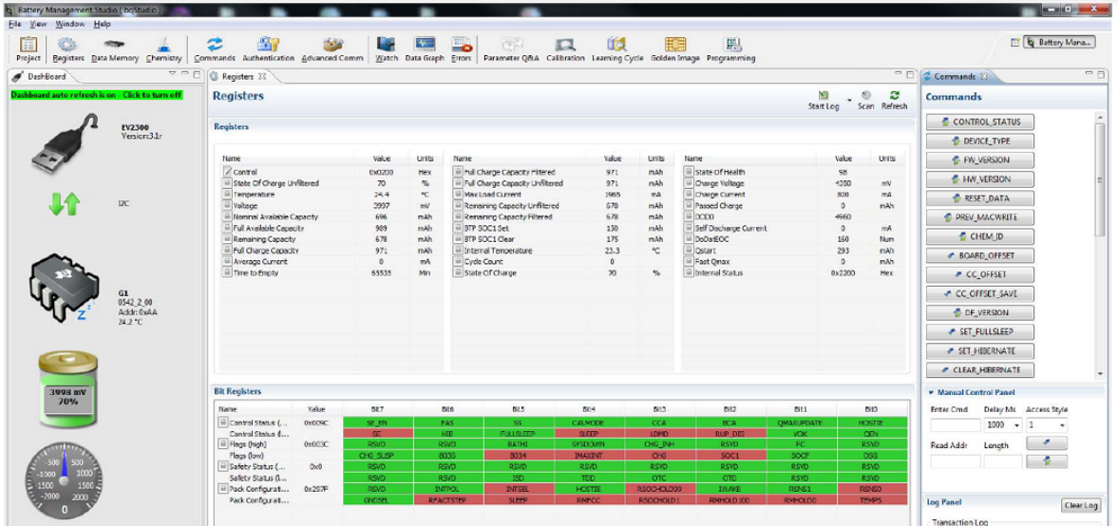Turn off dashboard auto refresh banner

click(x=96, y=95)
